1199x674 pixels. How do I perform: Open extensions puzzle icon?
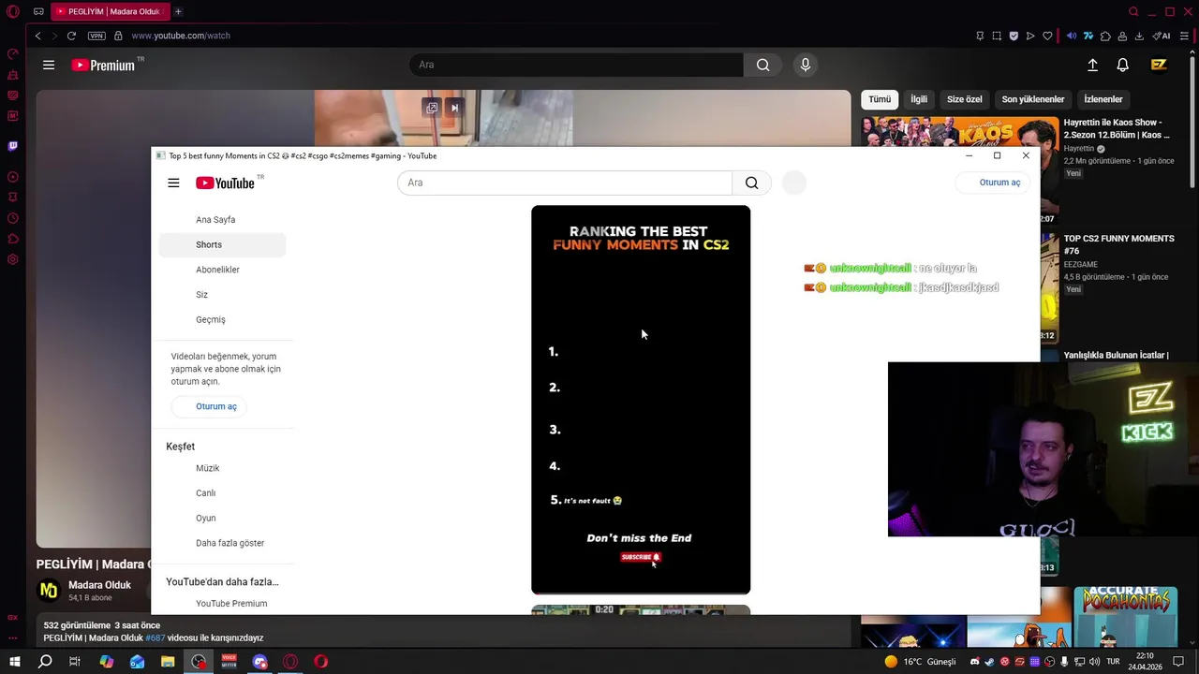click(1105, 36)
